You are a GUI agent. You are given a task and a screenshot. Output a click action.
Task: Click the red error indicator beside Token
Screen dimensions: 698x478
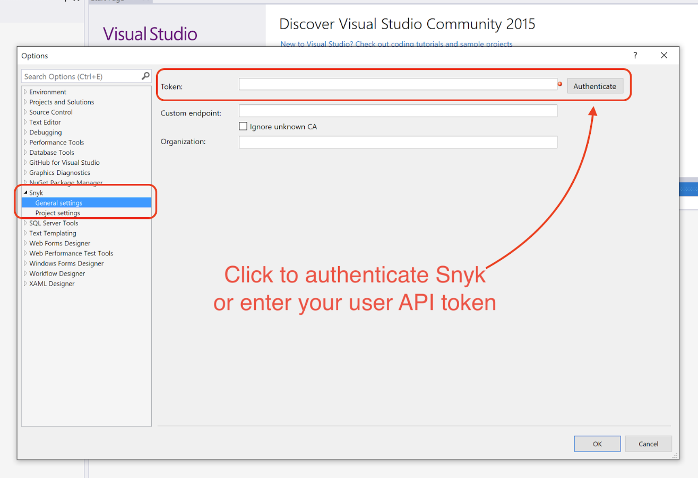coord(560,84)
